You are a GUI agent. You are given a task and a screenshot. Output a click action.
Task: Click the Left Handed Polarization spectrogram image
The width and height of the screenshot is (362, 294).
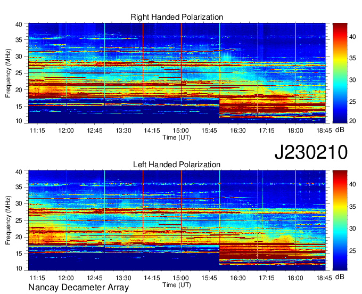click(177, 220)
